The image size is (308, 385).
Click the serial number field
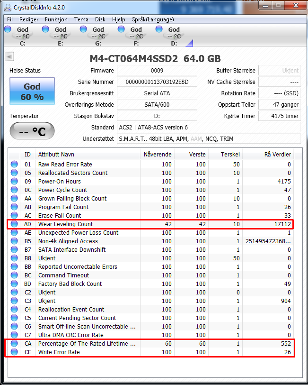[x=157, y=82]
